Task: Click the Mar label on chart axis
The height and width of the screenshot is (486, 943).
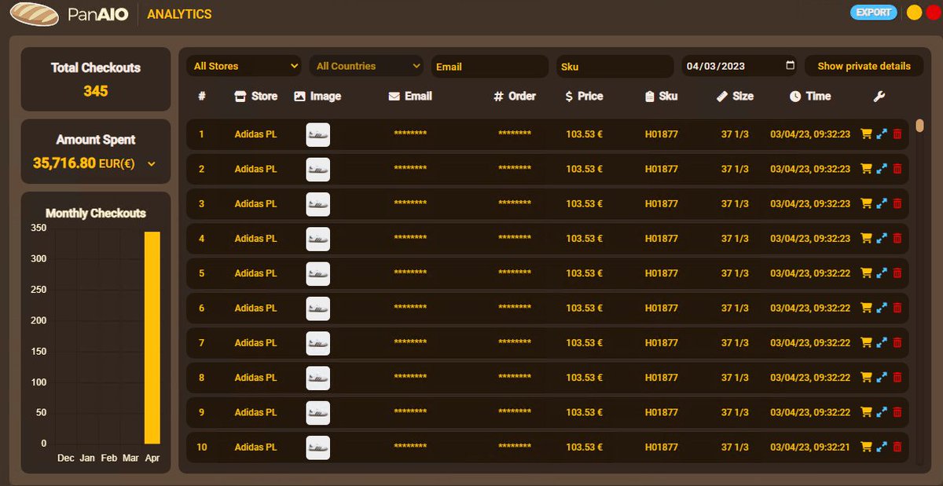Action: (130, 458)
